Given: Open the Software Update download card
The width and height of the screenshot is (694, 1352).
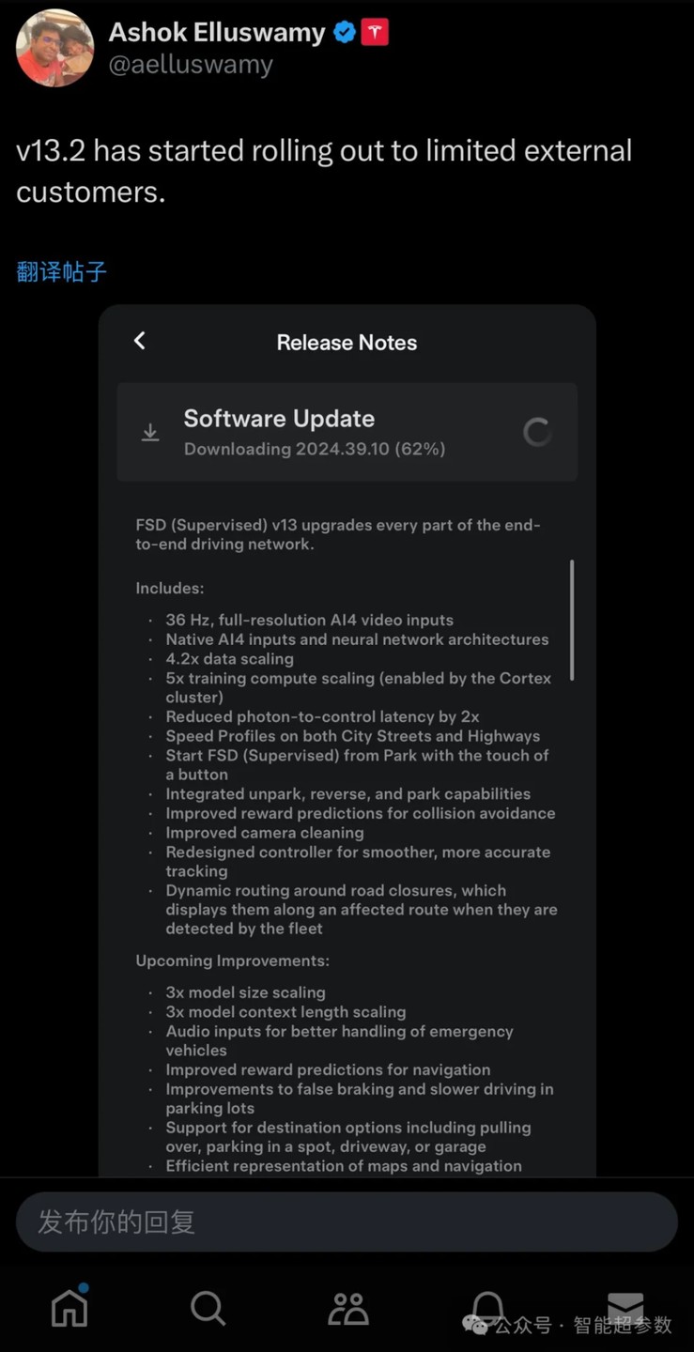Looking at the screenshot, I should (347, 432).
